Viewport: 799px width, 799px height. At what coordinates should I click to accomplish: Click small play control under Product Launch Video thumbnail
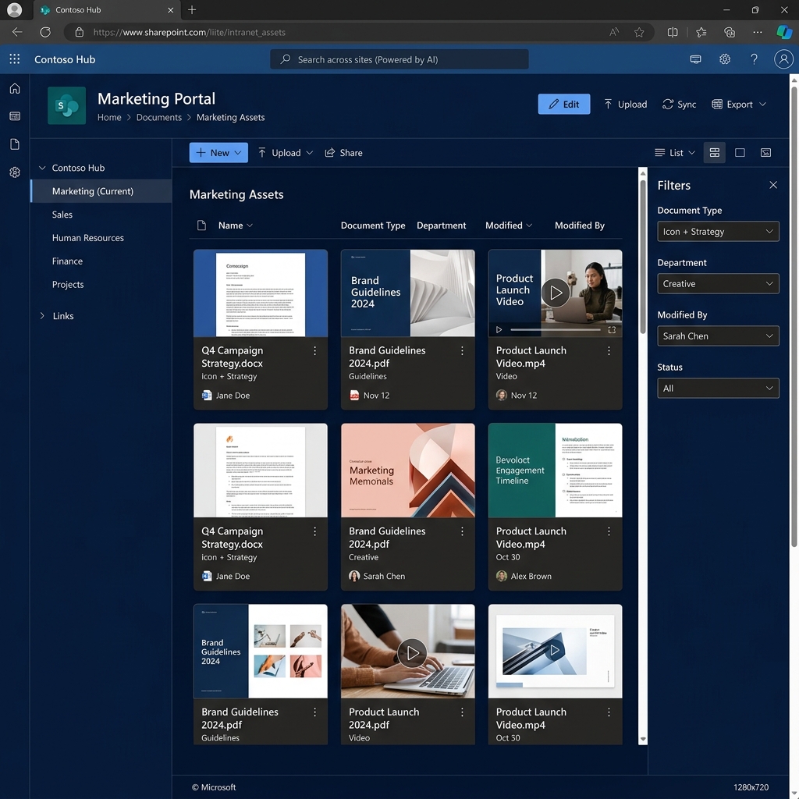coord(499,330)
